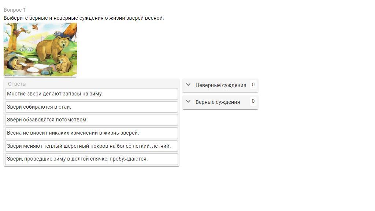
Task: Click the bear cub in the picture
Action: click(64, 63)
